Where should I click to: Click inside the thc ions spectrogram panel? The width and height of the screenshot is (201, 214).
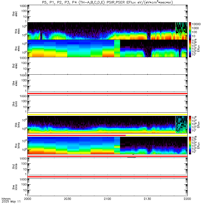pyautogui.click(x=107, y=146)
